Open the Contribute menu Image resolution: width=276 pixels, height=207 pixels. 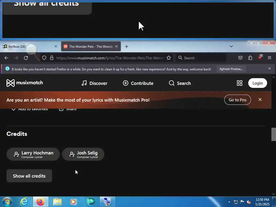pos(138,83)
